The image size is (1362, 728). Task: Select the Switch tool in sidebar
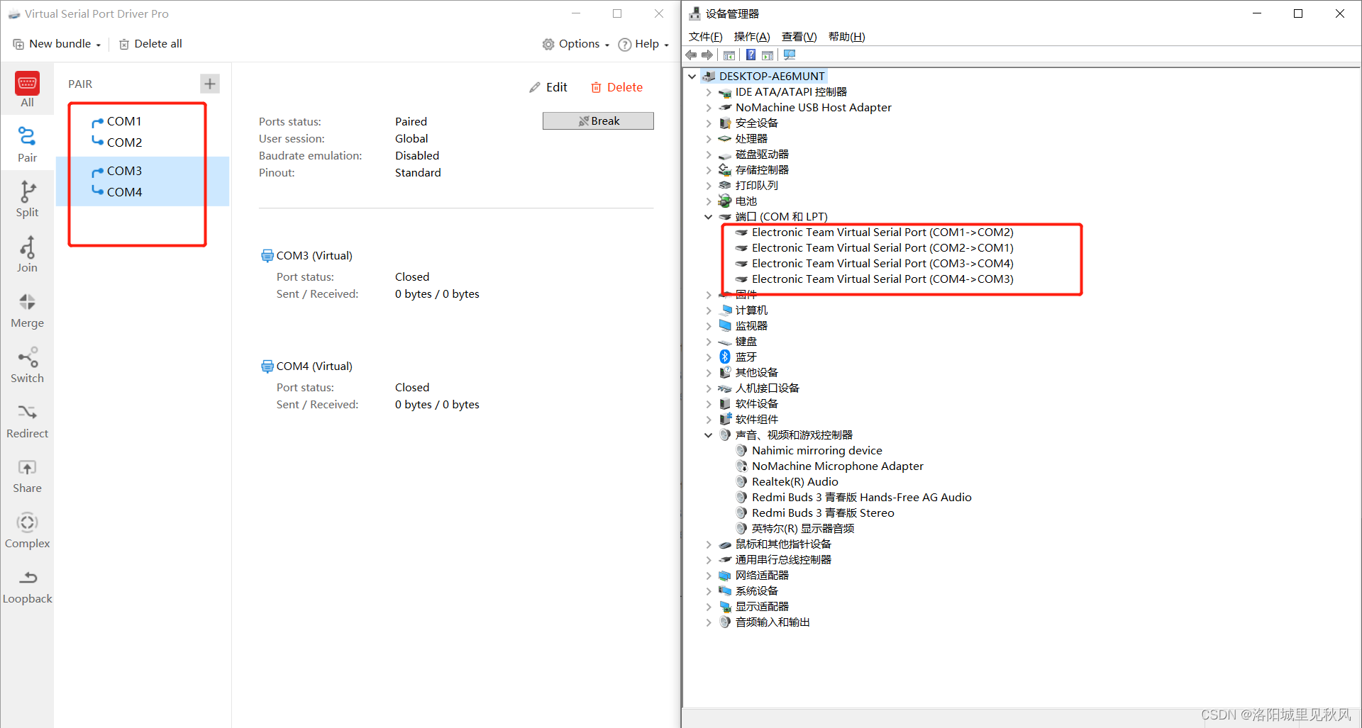tap(27, 366)
